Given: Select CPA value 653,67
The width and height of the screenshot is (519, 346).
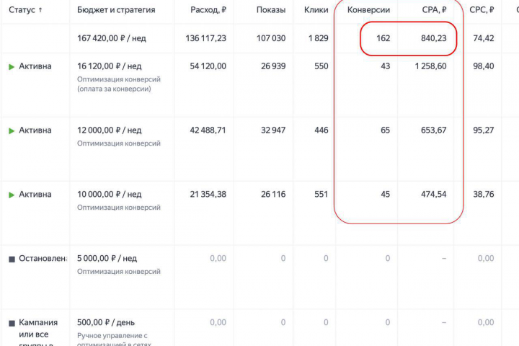Looking at the screenshot, I should pyautogui.click(x=434, y=130).
